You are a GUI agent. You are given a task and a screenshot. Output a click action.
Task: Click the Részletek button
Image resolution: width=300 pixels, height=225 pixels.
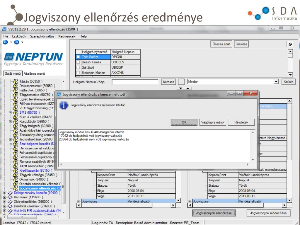click(x=241, y=122)
